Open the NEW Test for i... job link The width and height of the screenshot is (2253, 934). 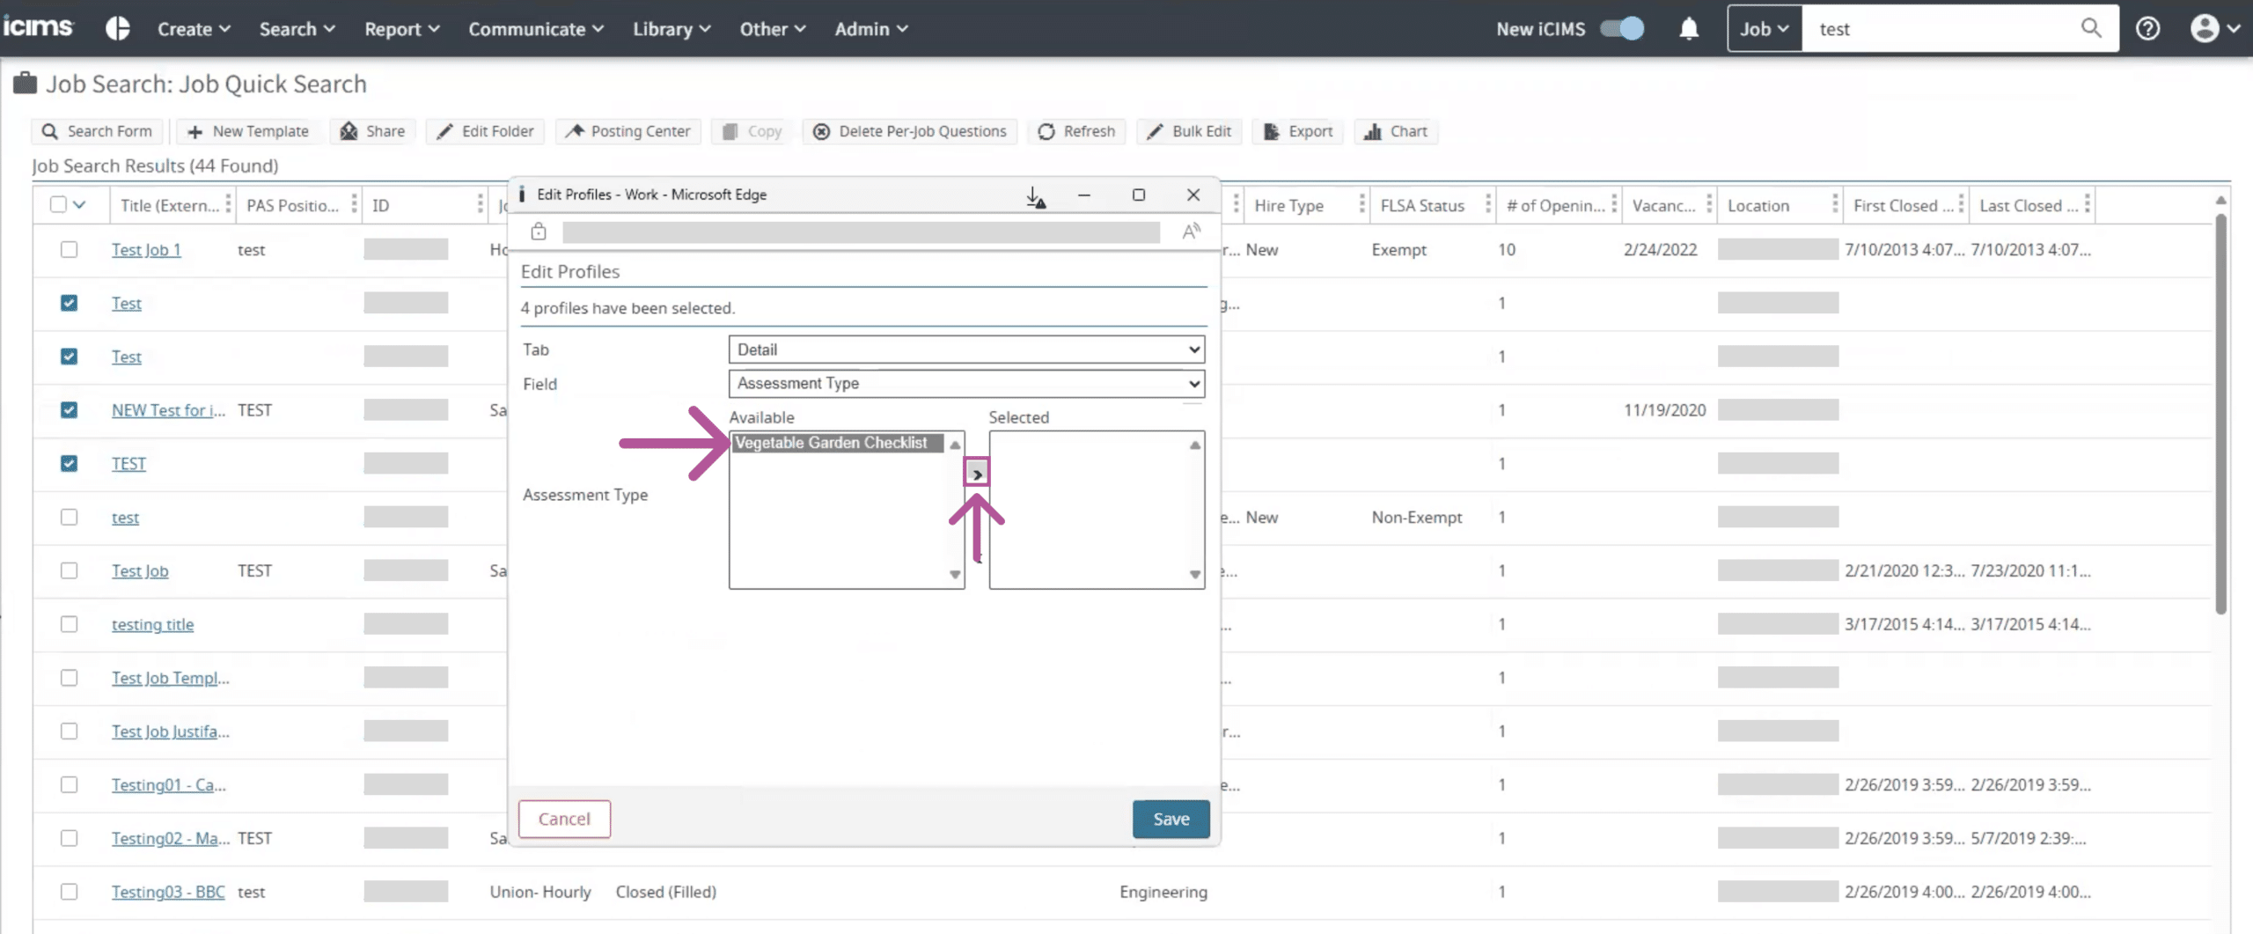click(168, 409)
